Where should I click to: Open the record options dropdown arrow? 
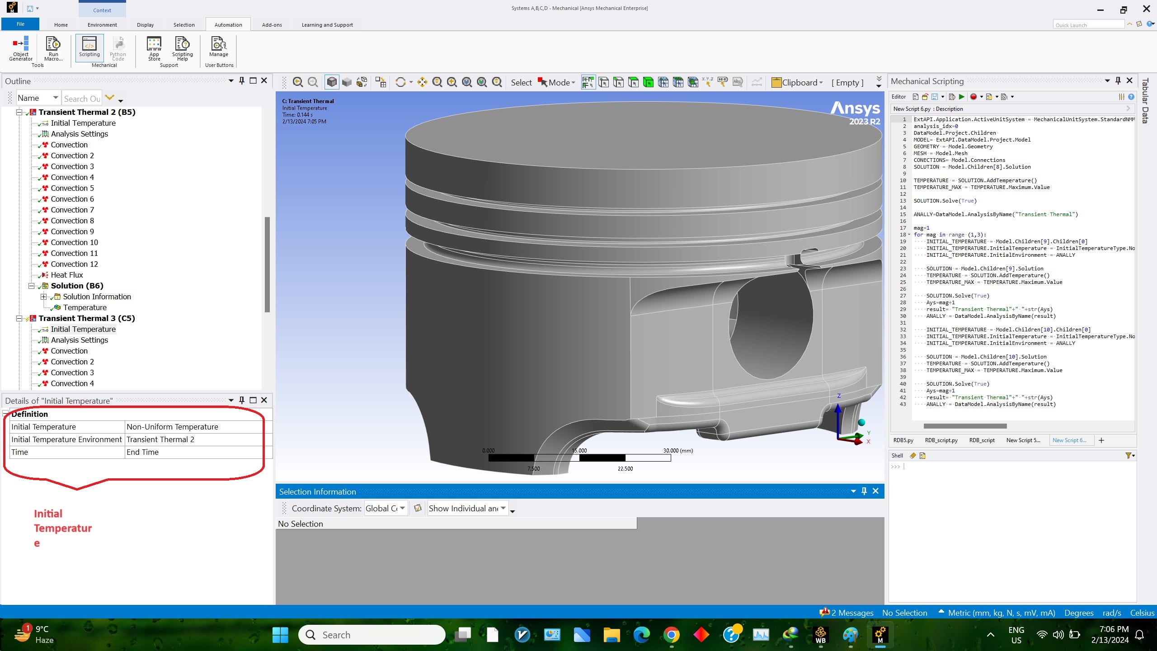(982, 97)
